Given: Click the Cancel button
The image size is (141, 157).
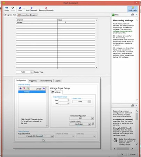Looking at the screenshot, I should click(x=133, y=155).
